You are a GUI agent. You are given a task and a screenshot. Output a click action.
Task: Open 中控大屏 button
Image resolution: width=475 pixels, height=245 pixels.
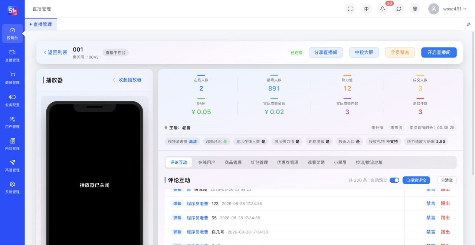[364, 53]
